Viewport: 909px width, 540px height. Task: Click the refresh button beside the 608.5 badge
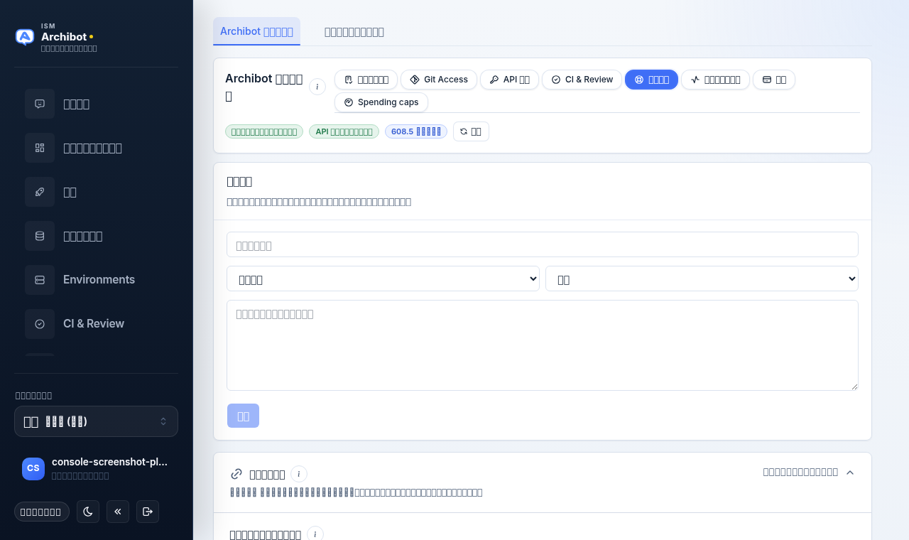pyautogui.click(x=471, y=131)
